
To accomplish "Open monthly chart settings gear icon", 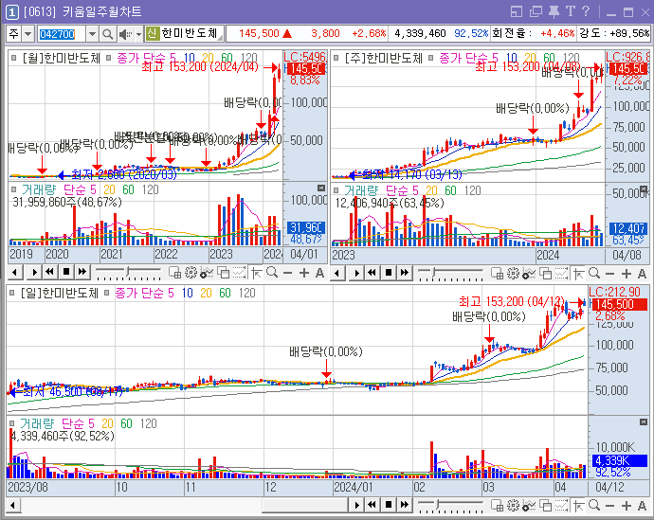I will (x=191, y=273).
